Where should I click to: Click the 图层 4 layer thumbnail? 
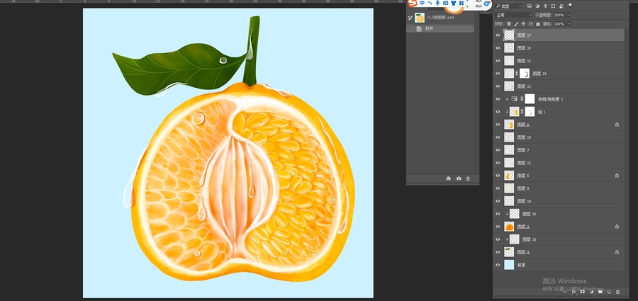point(509,252)
